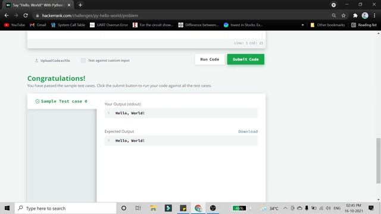Open the Other bookmarks folder
The height and width of the screenshot is (214, 381).
[x=327, y=25]
